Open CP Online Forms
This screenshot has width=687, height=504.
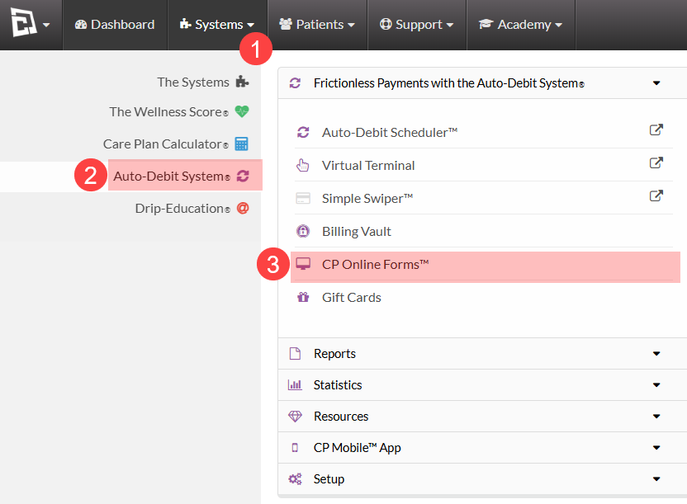click(375, 264)
